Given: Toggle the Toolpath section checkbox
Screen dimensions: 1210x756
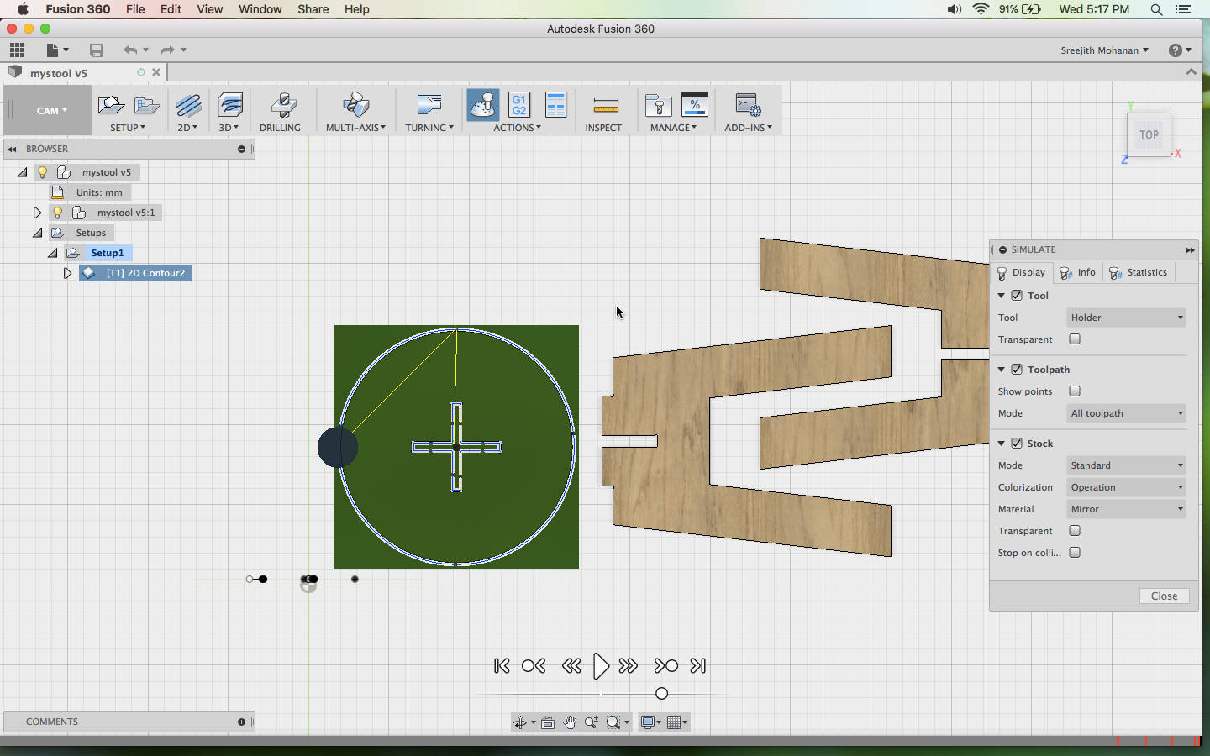Looking at the screenshot, I should tap(1017, 370).
